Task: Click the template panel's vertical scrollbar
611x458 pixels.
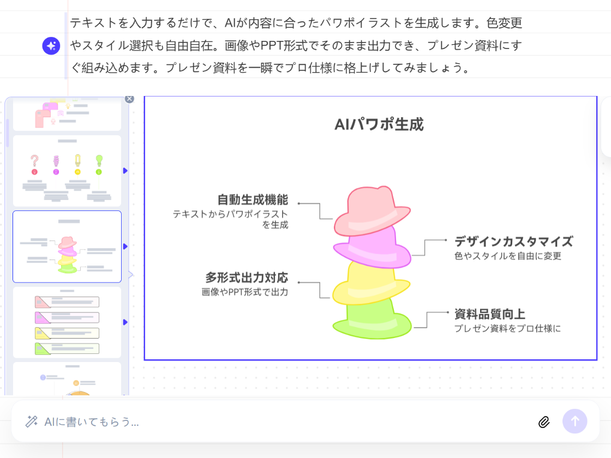Action: tap(8, 132)
